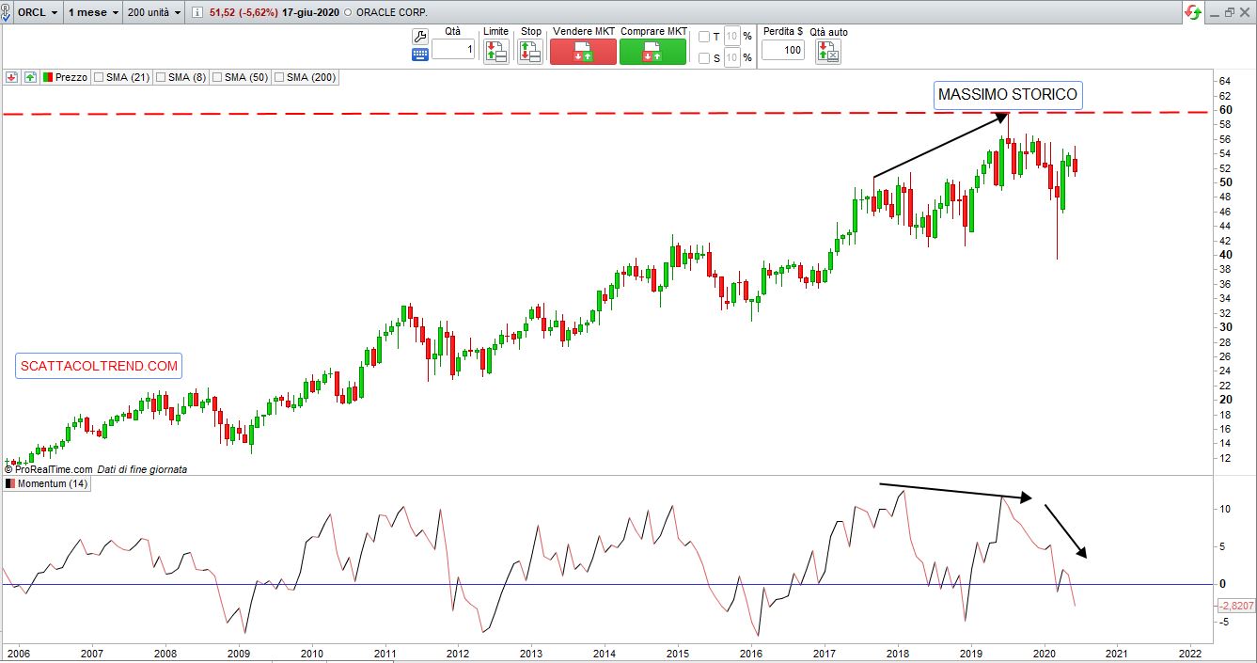Viewport: 1257px width, 663px height.
Task: Enable the SMA (21) checkbox
Action: click(x=99, y=77)
